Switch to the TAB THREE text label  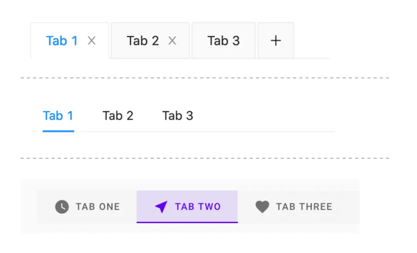point(304,207)
